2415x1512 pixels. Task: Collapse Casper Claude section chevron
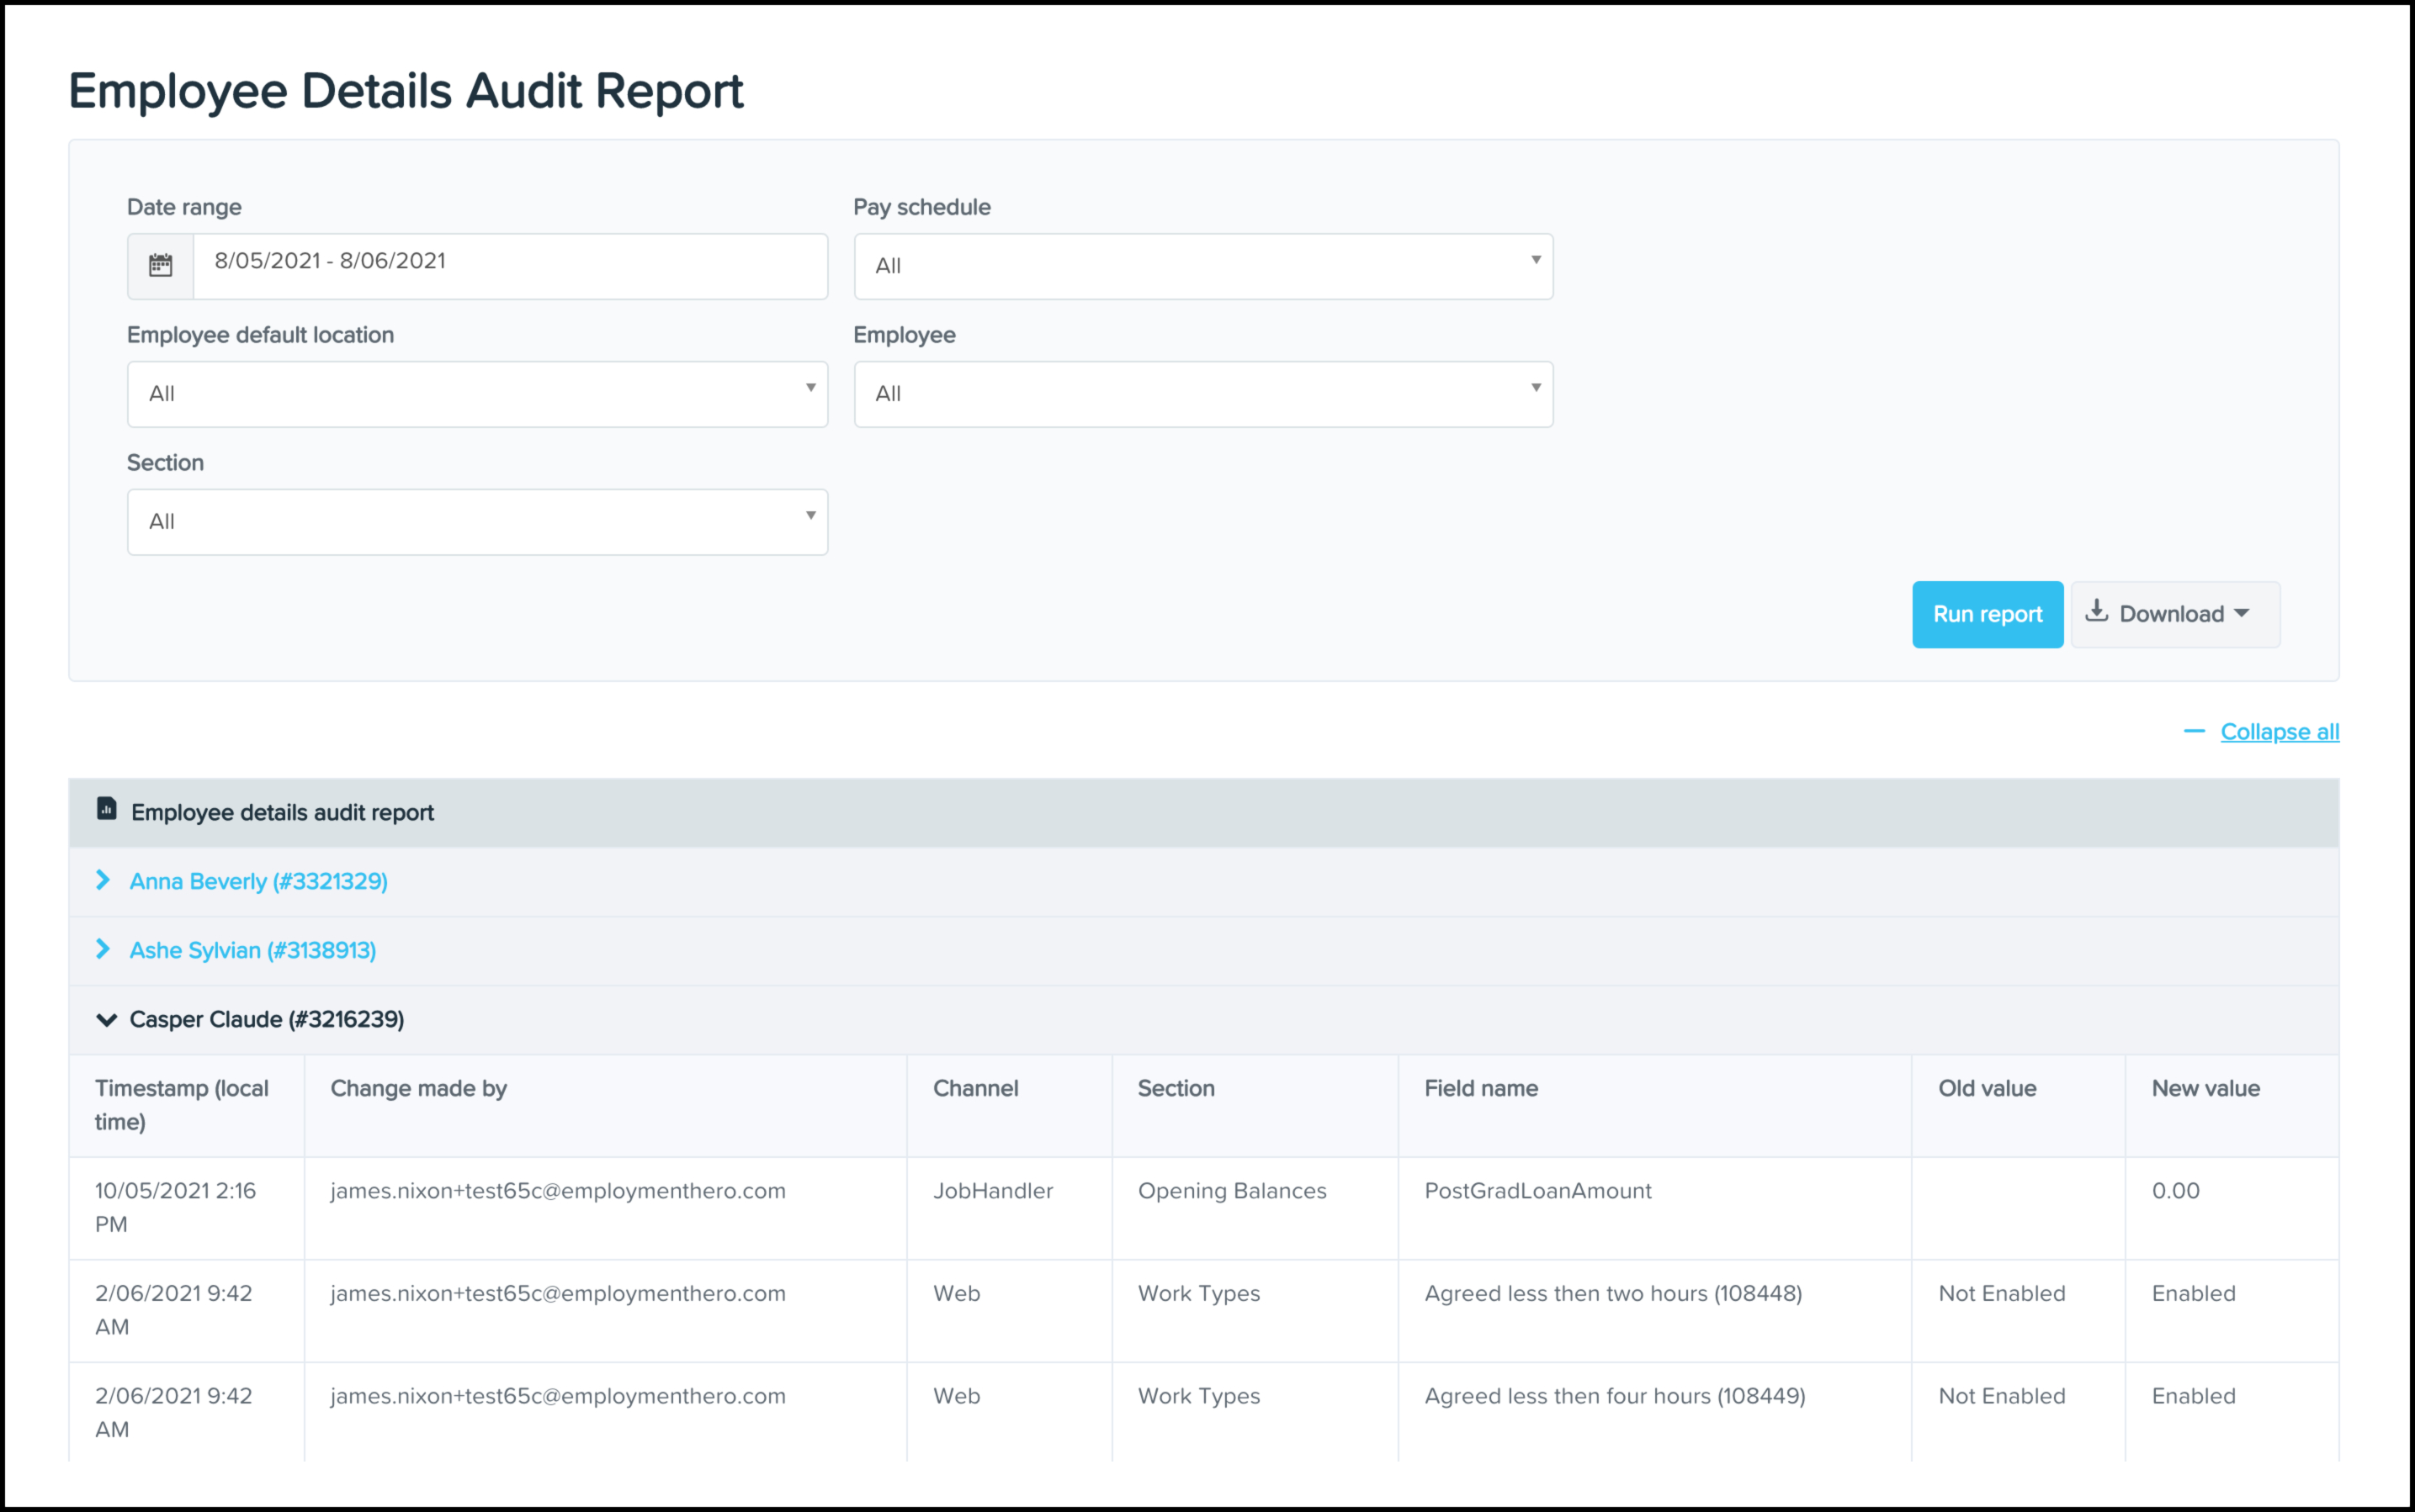(106, 1020)
